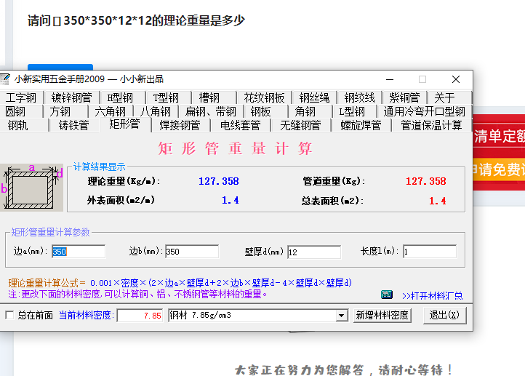This screenshot has width=525, height=376.
Task: Switch to the 八角钢 tab
Action: [x=156, y=111]
